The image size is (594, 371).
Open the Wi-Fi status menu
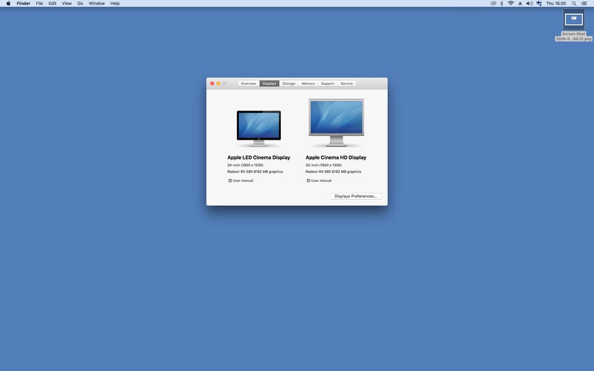[x=510, y=4]
